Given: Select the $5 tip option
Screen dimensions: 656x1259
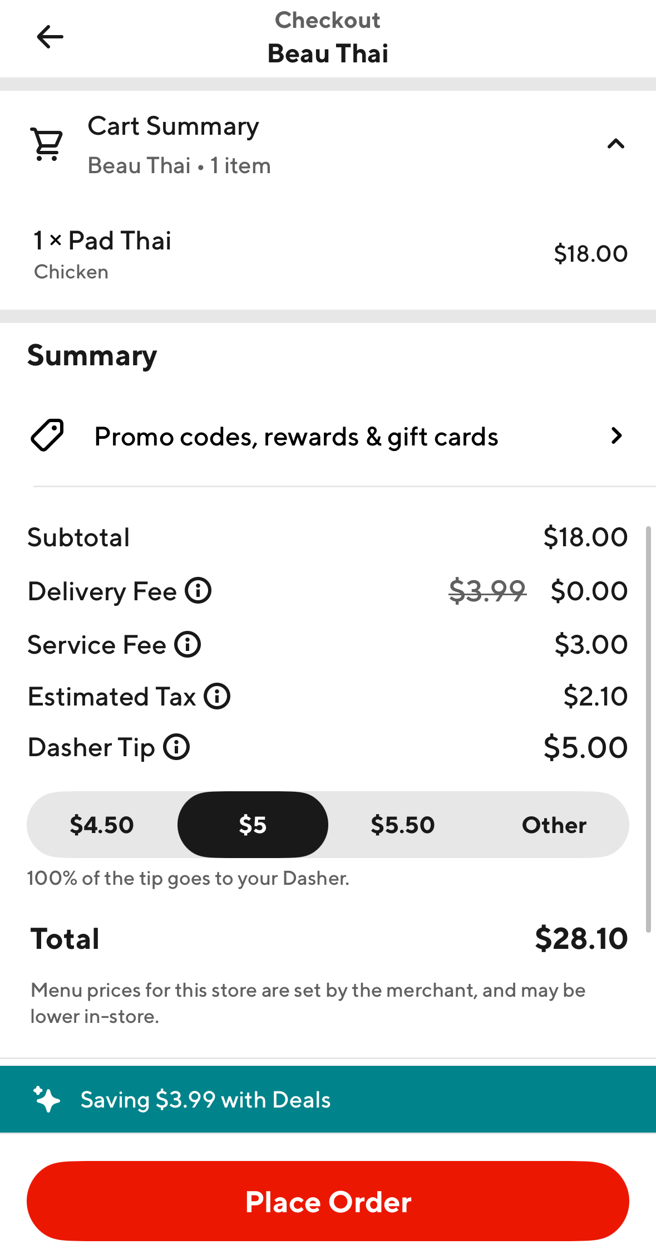Looking at the screenshot, I should [253, 825].
